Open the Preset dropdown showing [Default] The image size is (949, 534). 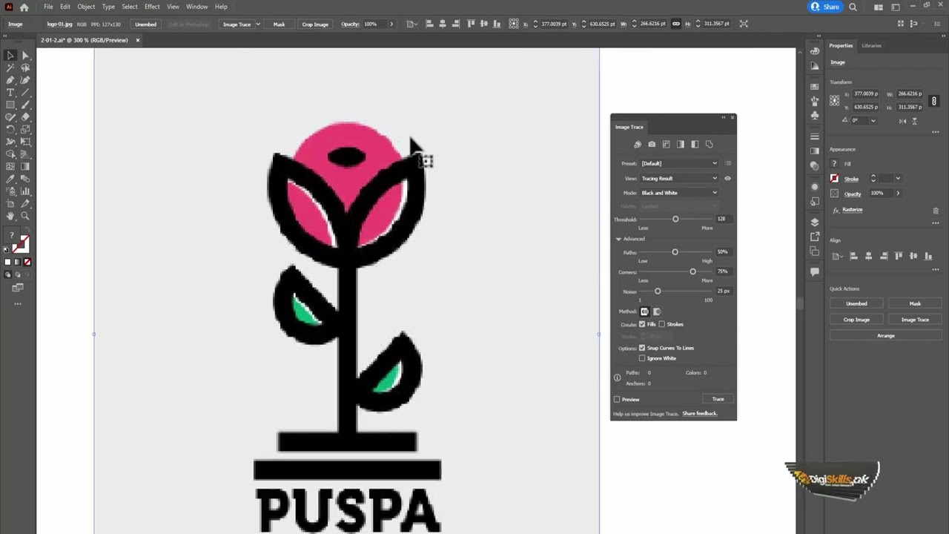pyautogui.click(x=679, y=163)
